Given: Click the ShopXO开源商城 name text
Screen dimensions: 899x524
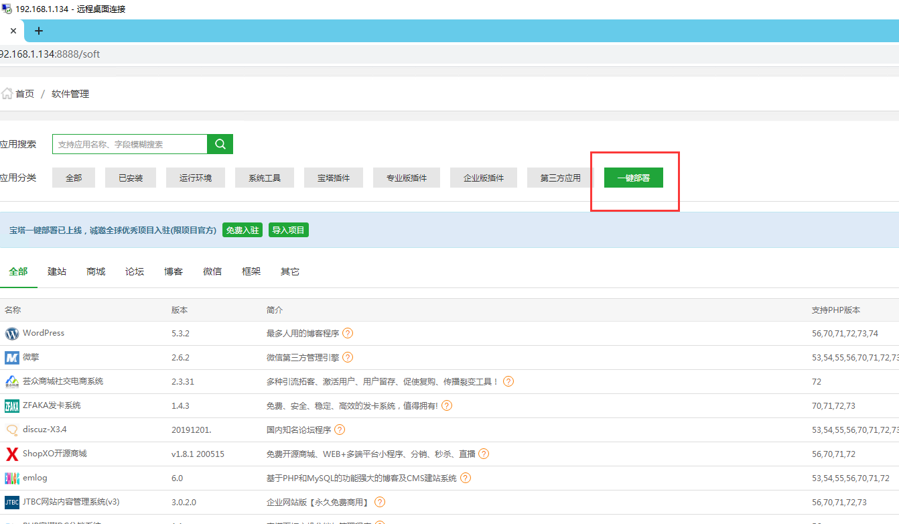Looking at the screenshot, I should (55, 454).
